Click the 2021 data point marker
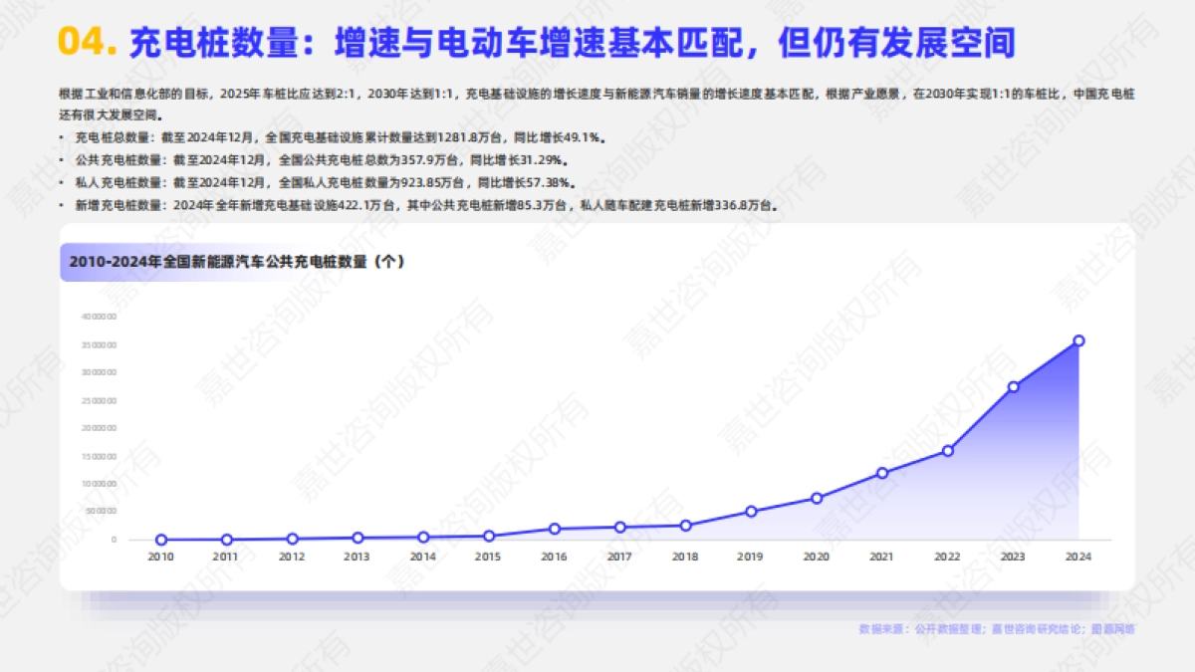This screenshot has height=672, width=1195. click(x=881, y=473)
